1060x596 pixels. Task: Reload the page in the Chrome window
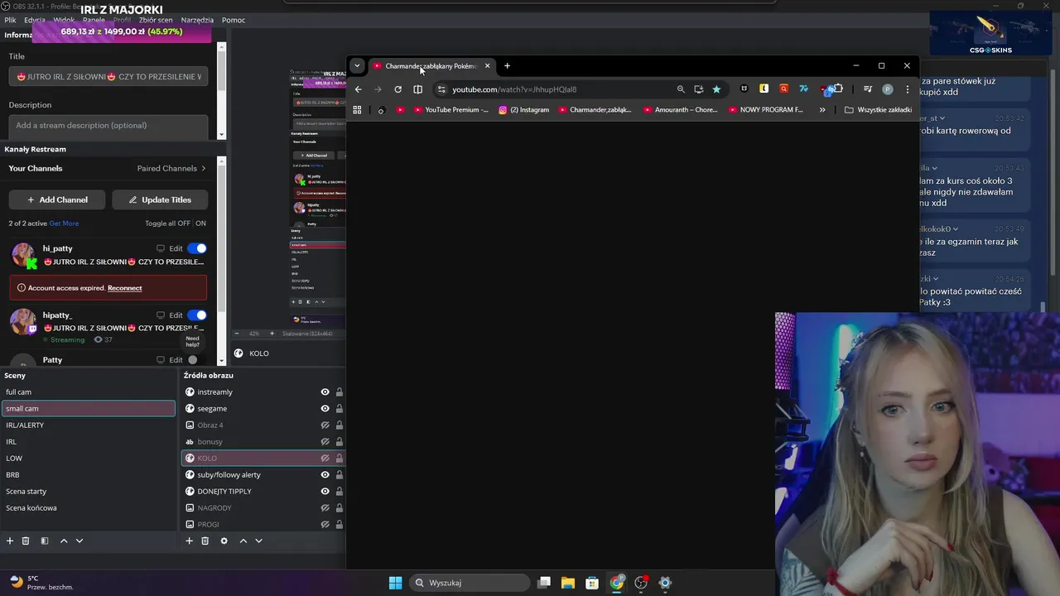click(x=397, y=89)
